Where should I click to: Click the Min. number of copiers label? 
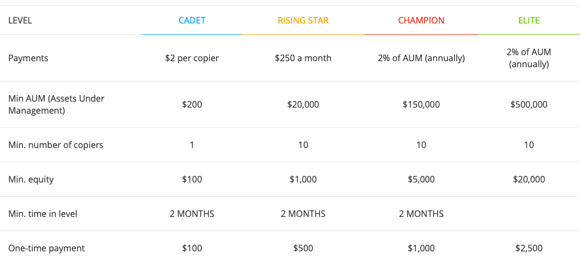[x=56, y=145]
